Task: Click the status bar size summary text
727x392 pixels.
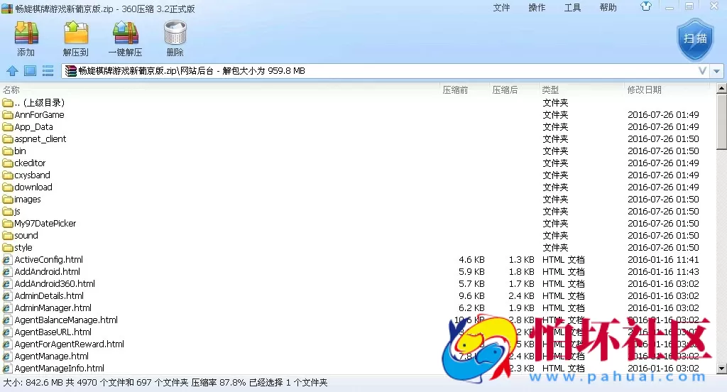Action: coord(165,383)
